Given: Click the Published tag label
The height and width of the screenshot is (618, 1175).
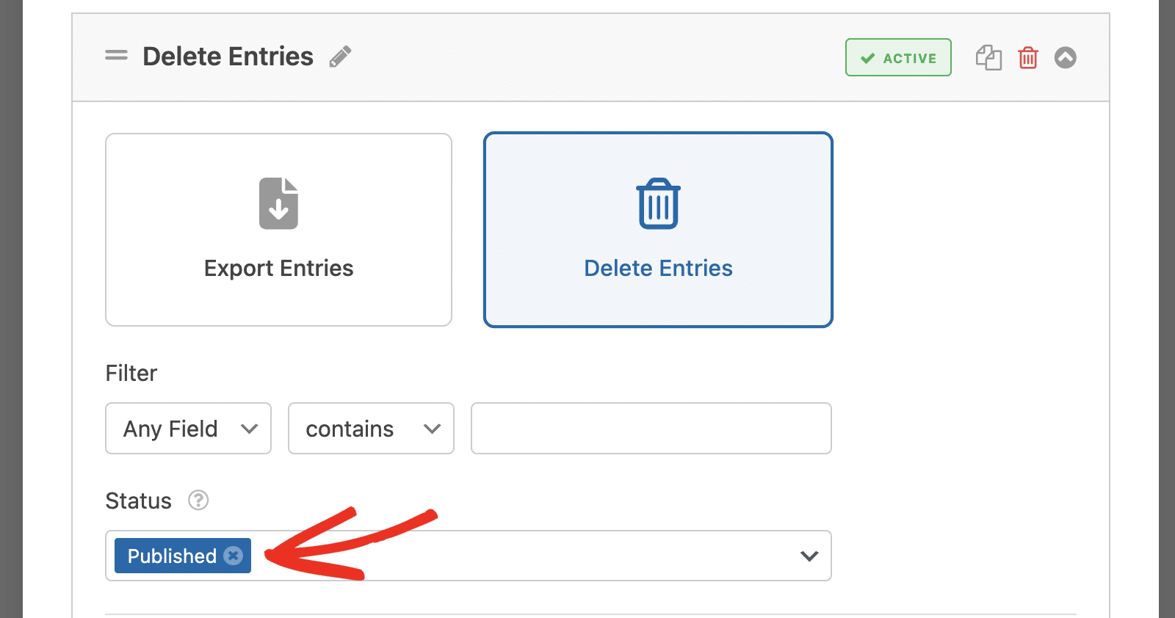Looking at the screenshot, I should [x=172, y=556].
